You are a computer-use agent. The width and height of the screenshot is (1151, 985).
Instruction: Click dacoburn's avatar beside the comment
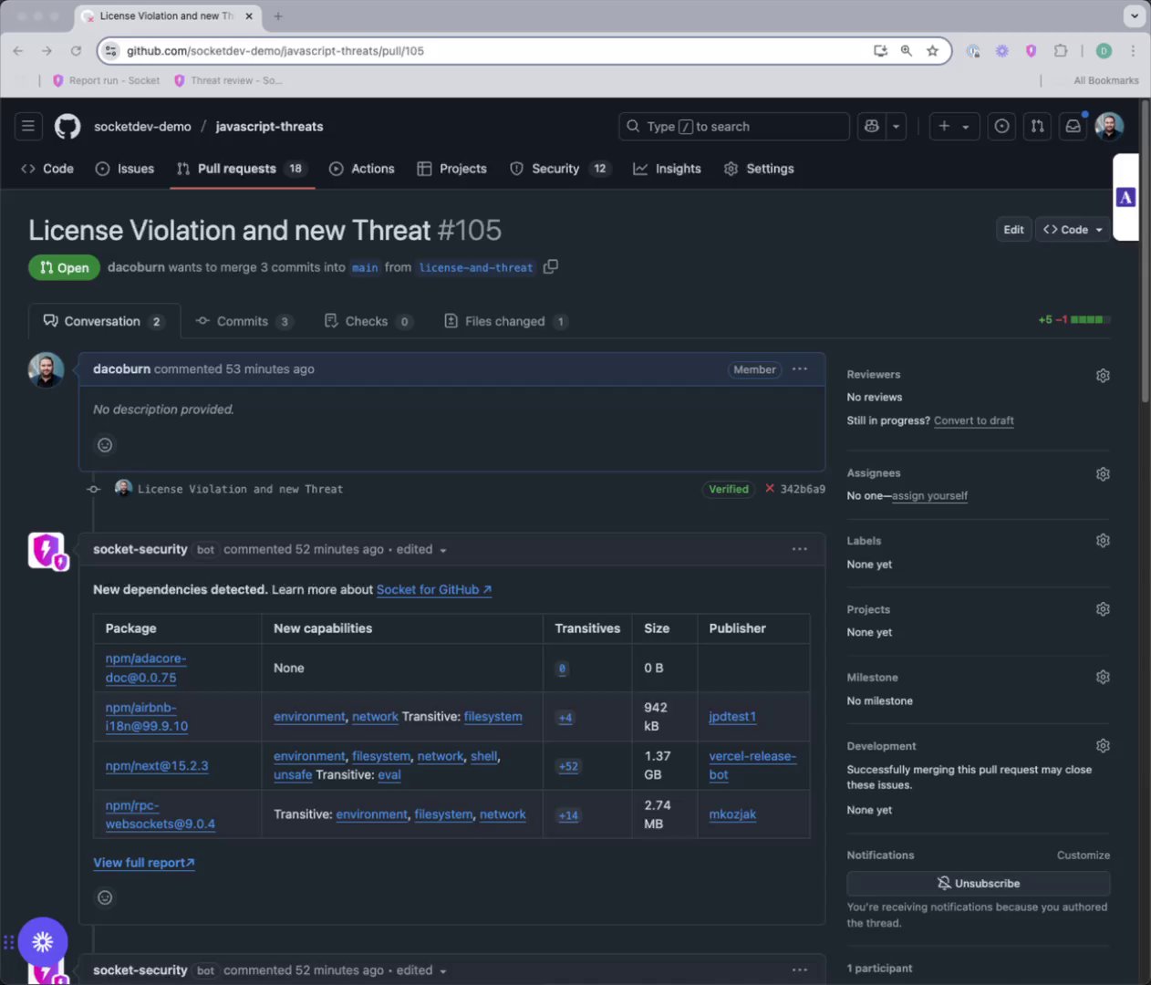pos(47,369)
